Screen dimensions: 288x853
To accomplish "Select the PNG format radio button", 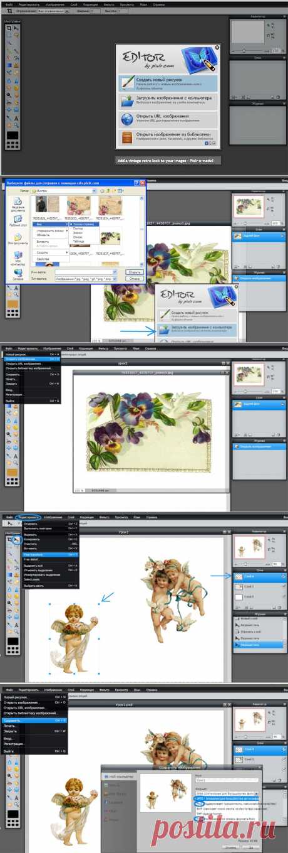I will click(198, 803).
